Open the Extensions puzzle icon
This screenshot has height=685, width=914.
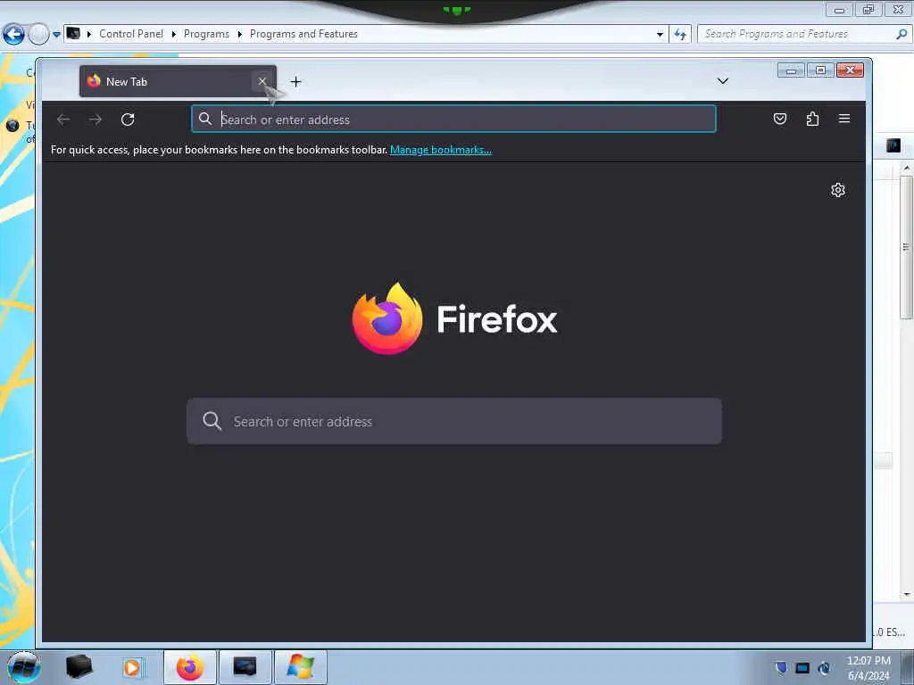click(812, 119)
